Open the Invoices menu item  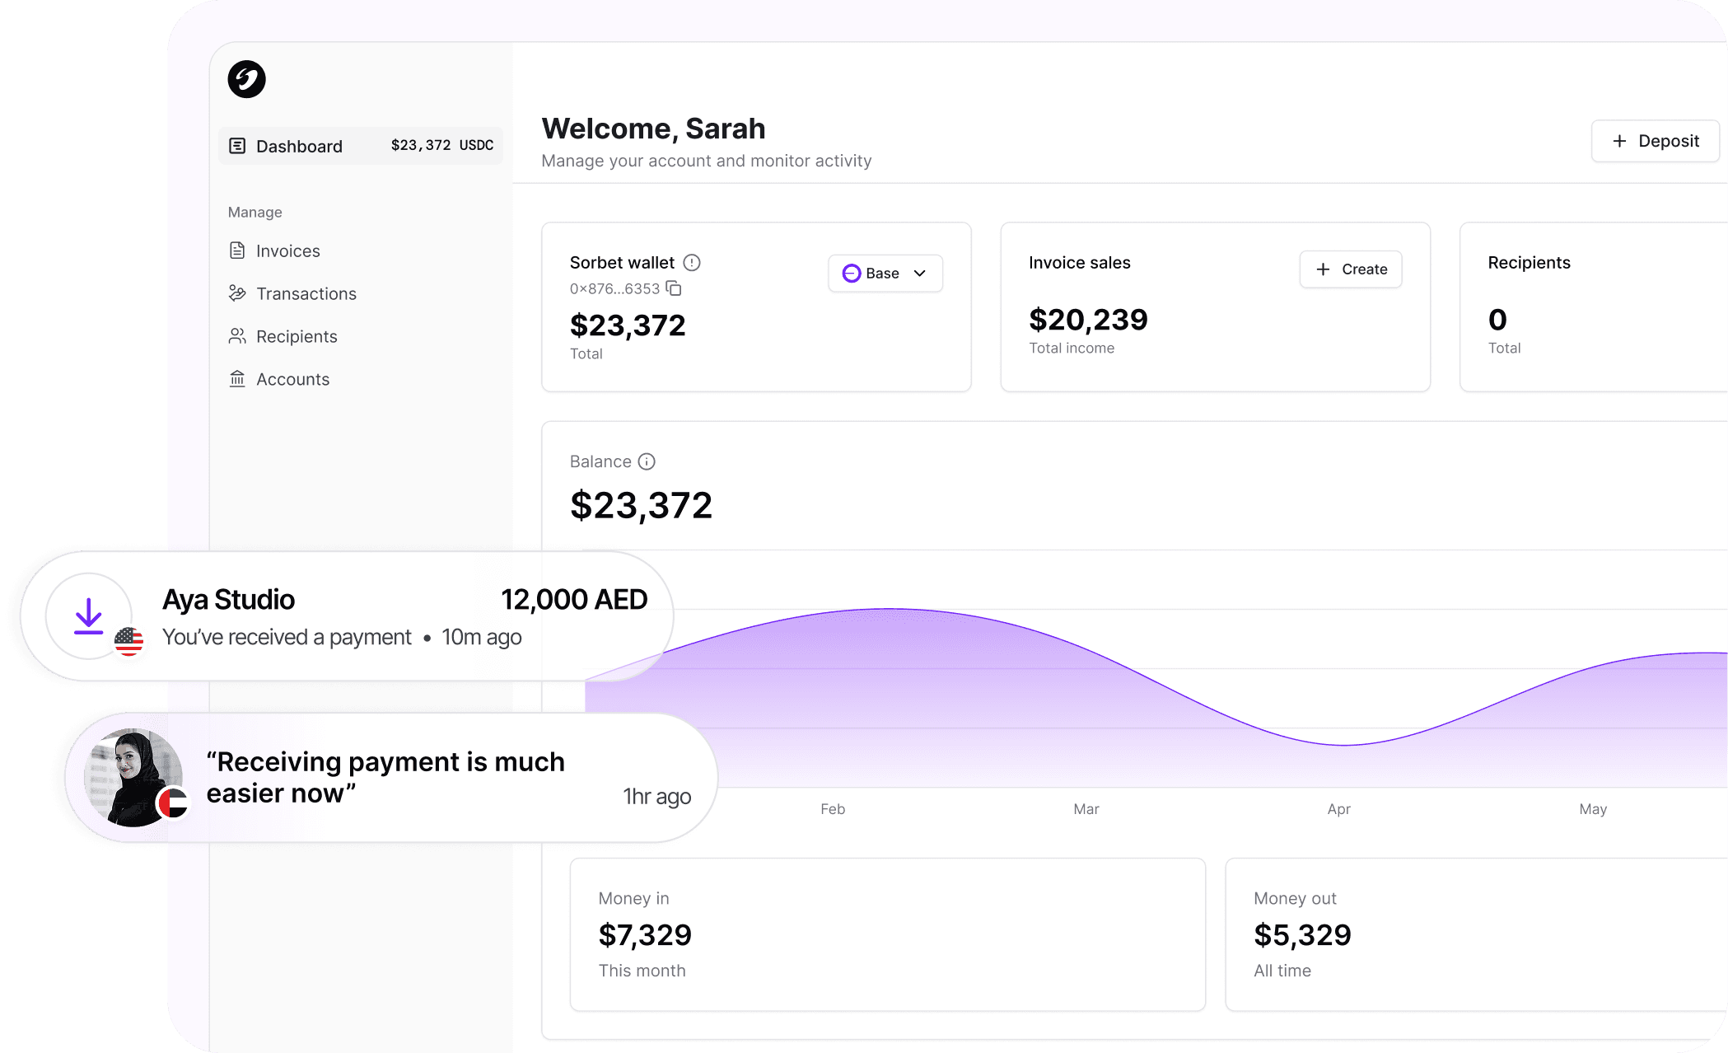[x=287, y=250]
